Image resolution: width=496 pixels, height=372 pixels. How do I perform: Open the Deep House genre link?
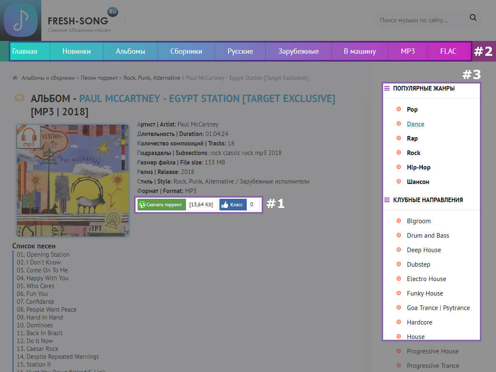(424, 250)
